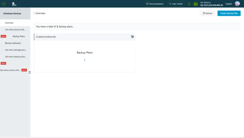The width and height of the screenshot is (244, 138).
Task: Open Documentation
Action: [155, 4]
